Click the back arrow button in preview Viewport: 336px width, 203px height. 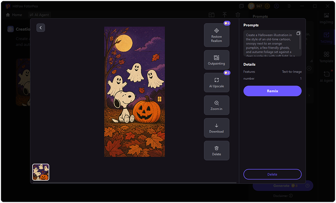40,28
